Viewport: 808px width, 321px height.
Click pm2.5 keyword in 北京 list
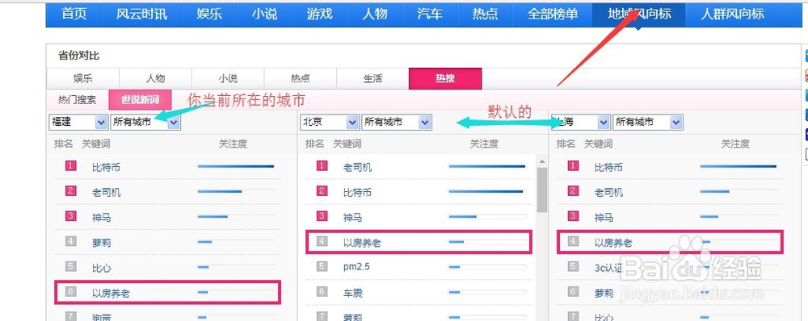[x=356, y=268]
